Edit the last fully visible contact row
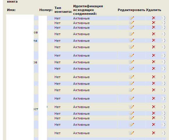Viewport: 169px width, 140px height. (131, 133)
